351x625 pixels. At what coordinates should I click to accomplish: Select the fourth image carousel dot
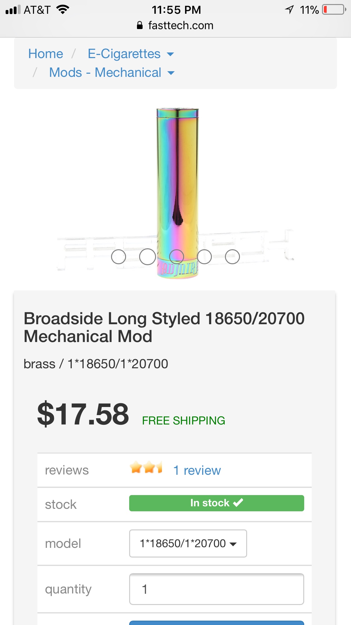click(204, 257)
